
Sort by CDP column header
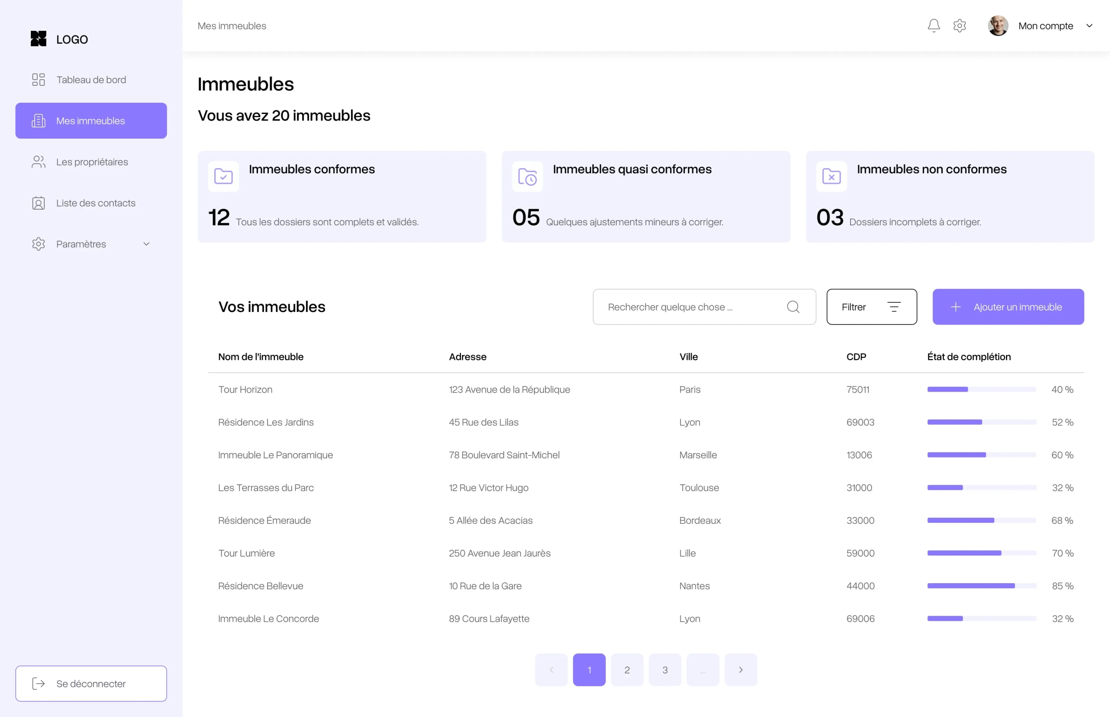point(856,357)
